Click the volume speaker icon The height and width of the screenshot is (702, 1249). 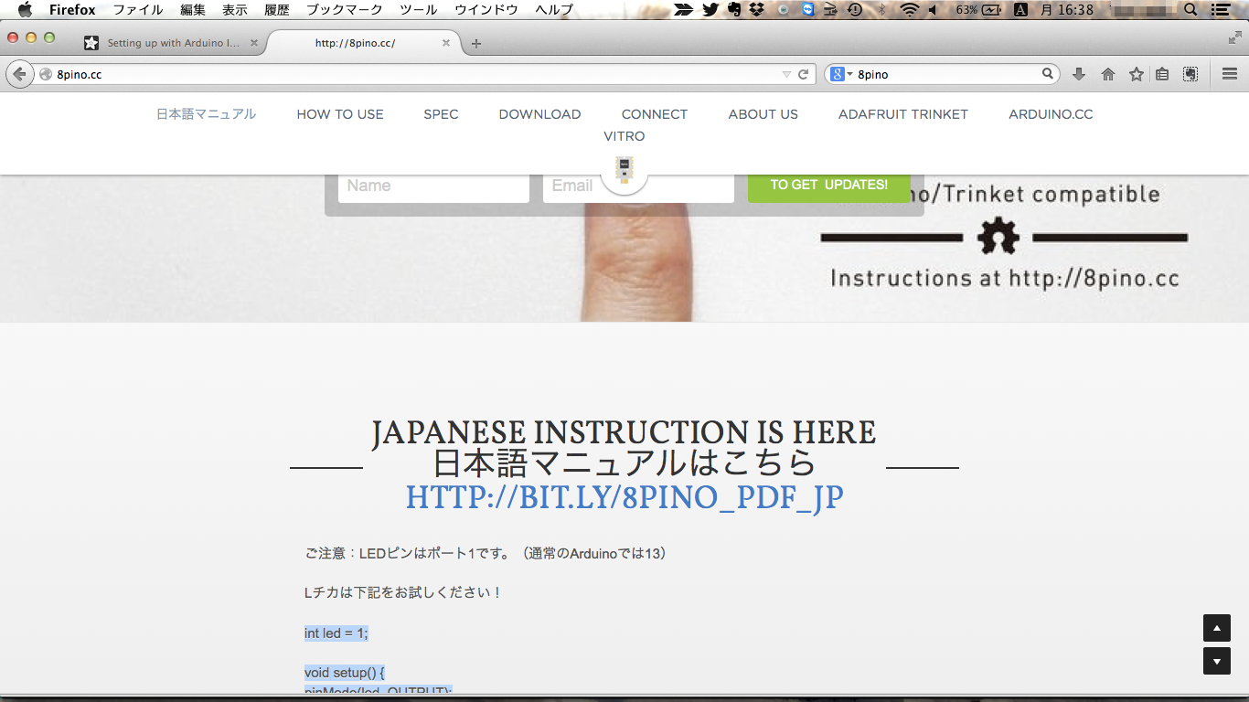point(933,10)
